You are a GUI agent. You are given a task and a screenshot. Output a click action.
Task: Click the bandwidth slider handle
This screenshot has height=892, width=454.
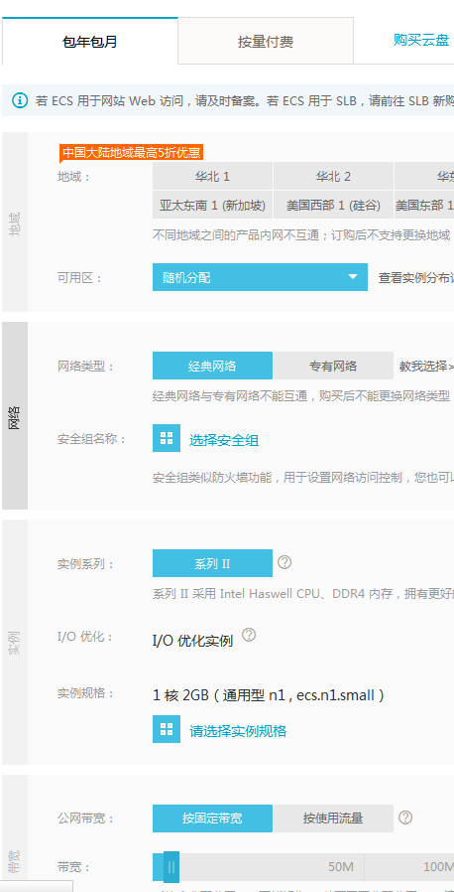coord(171,866)
